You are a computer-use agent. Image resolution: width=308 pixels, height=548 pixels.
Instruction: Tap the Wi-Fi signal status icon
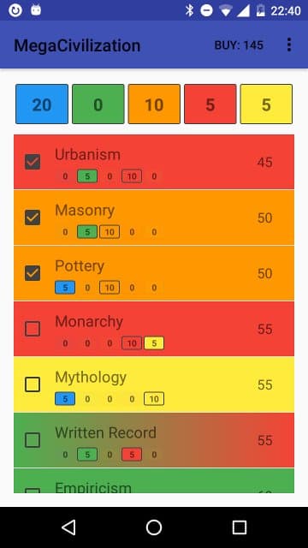coord(226,11)
